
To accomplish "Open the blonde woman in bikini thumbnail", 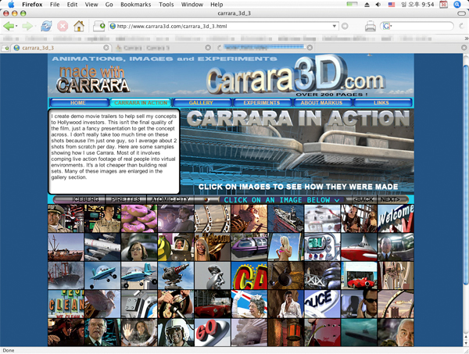I will (x=285, y=247).
